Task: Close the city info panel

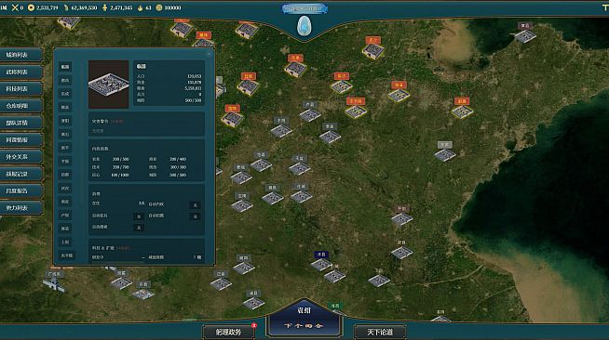Action: coord(210,54)
